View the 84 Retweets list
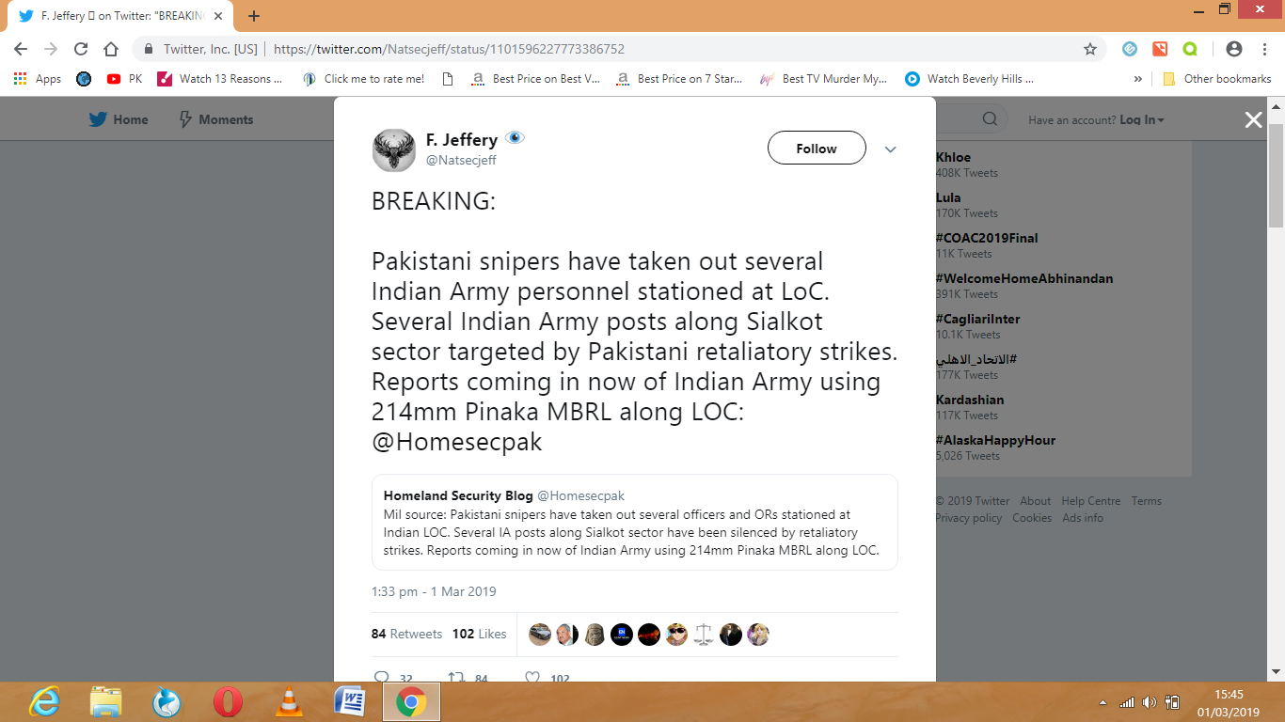Viewport: 1285px width, 722px height. 406,634
